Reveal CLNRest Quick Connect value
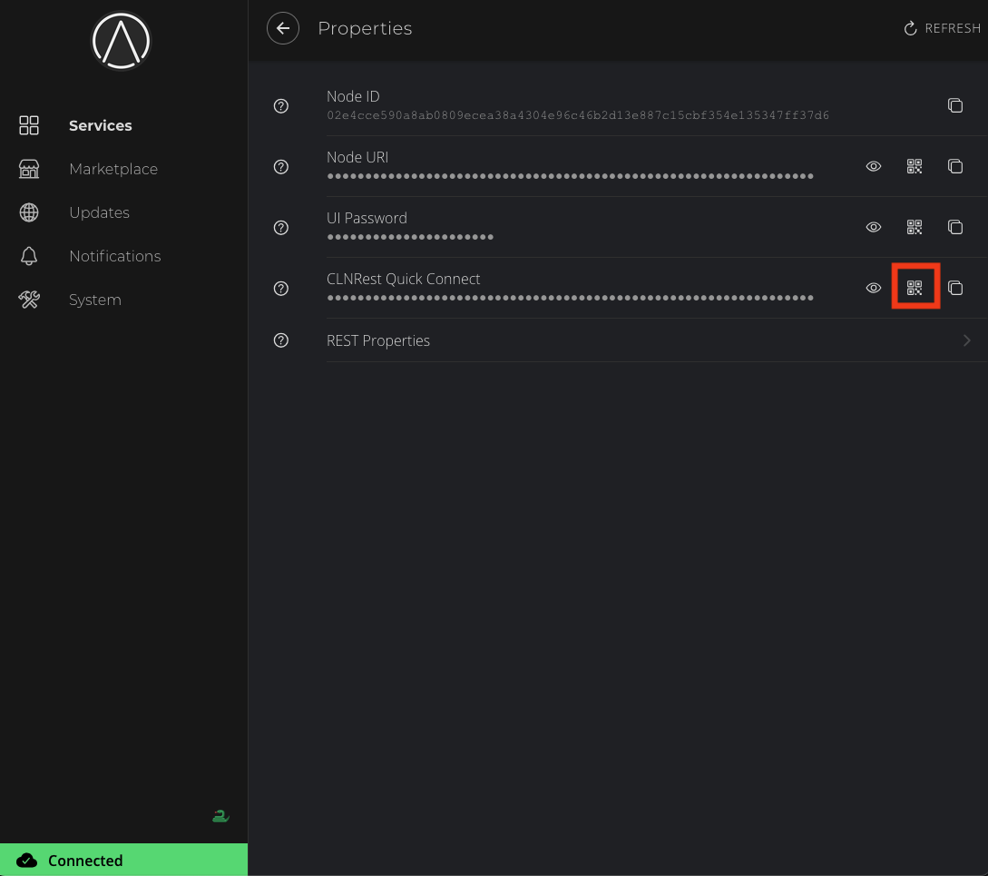 [874, 288]
